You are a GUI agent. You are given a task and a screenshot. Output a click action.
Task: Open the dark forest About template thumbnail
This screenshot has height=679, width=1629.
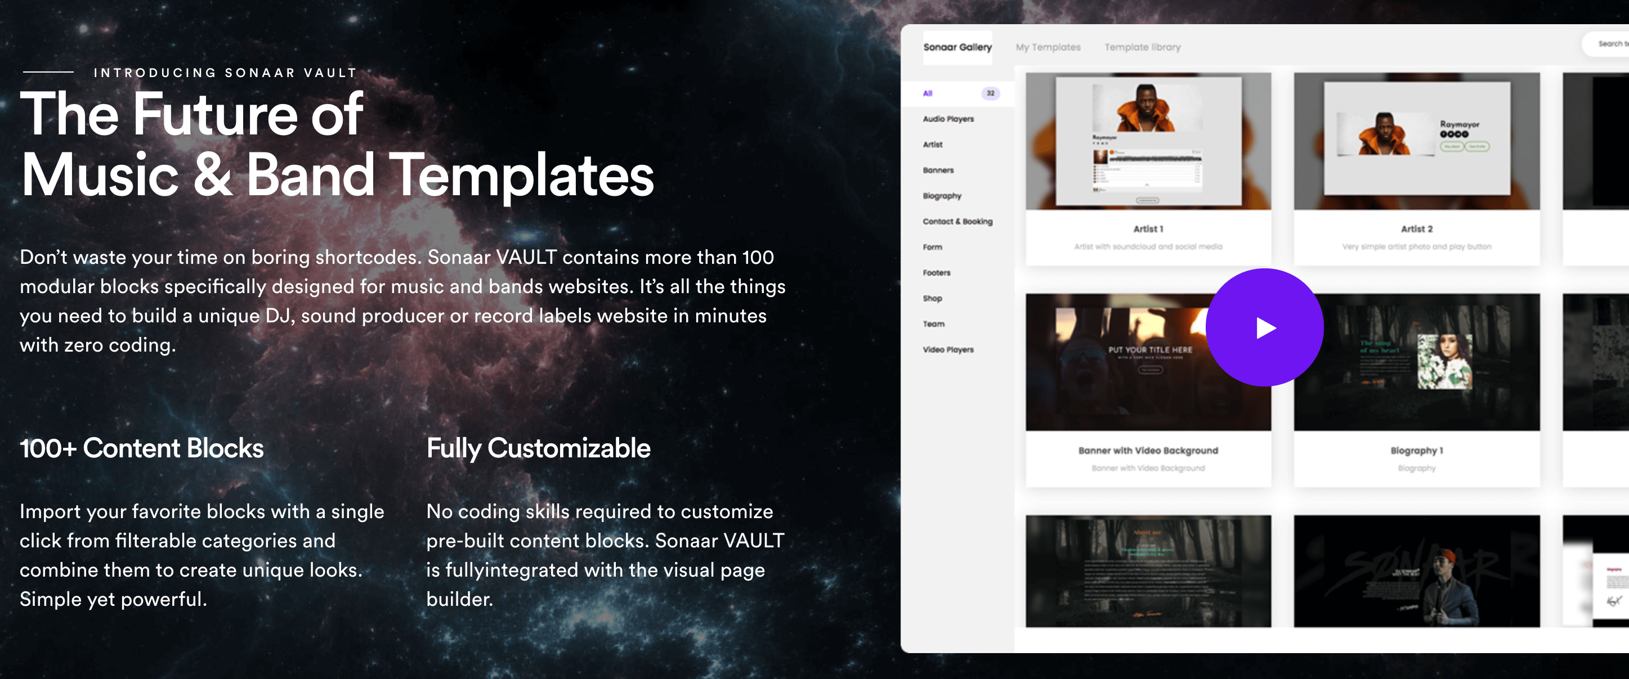1148,571
